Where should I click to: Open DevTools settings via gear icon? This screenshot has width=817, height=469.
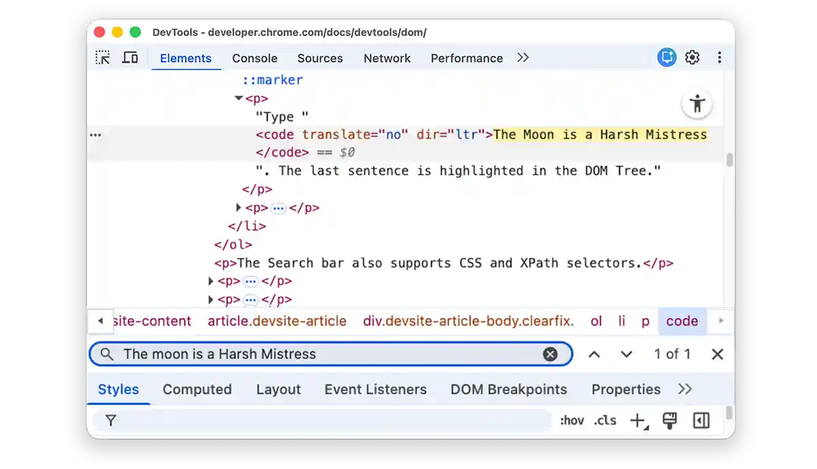click(x=692, y=57)
